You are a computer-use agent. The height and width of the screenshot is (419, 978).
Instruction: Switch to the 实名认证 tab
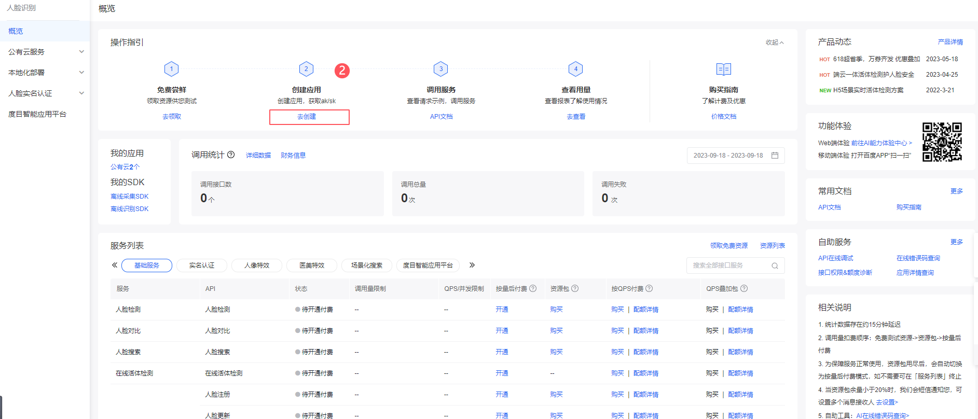(x=202, y=266)
